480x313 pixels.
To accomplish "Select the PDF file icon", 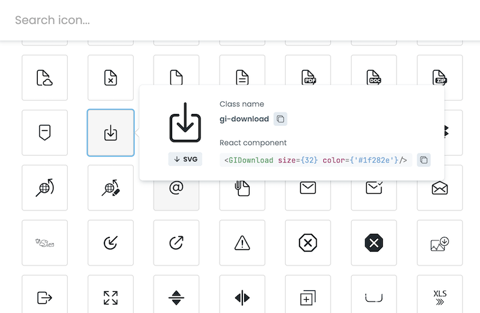I will (x=308, y=70).
